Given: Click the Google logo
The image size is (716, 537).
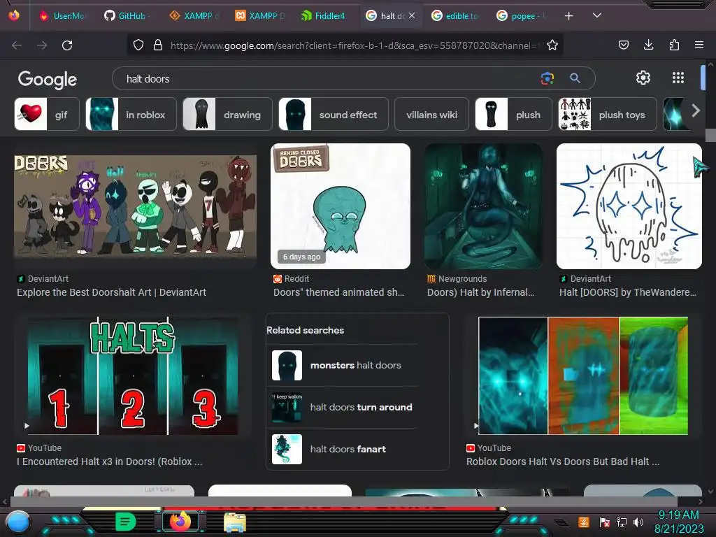Looking at the screenshot, I should pos(48,80).
